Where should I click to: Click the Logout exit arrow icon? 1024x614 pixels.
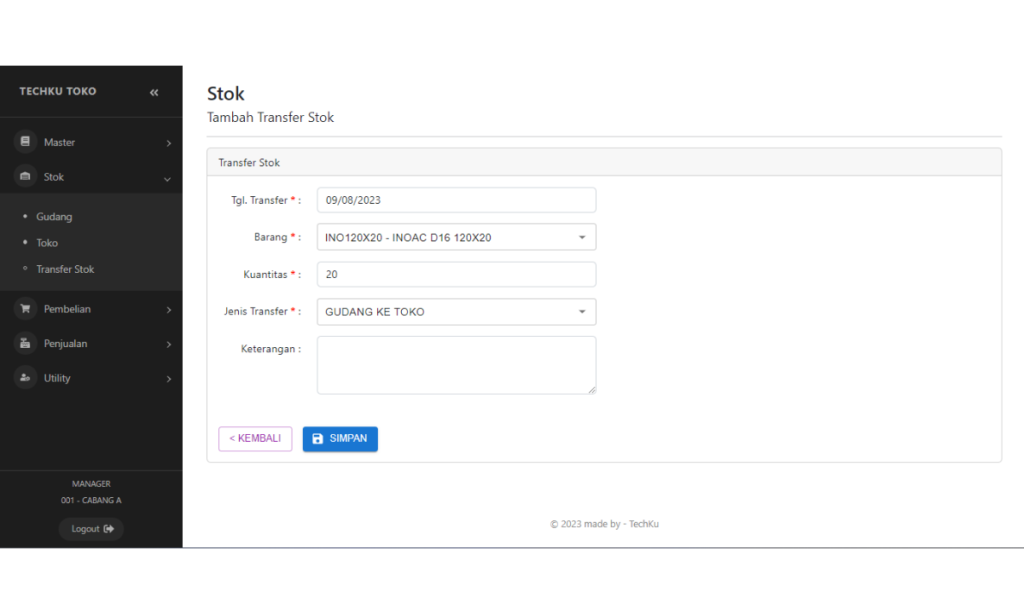(108, 529)
